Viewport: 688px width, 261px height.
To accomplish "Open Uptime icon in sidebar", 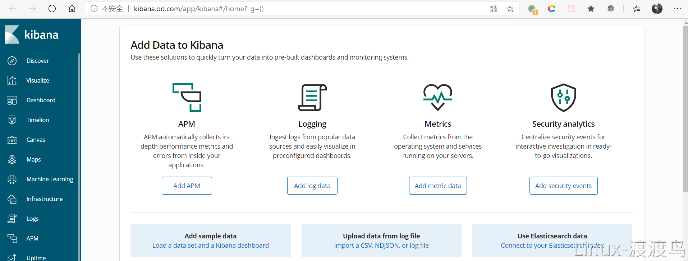I will 12,257.
